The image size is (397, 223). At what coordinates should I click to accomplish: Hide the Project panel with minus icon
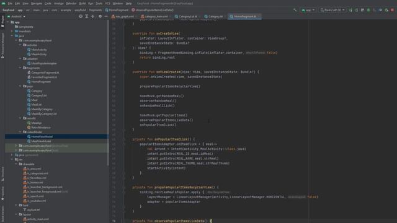[106, 17]
